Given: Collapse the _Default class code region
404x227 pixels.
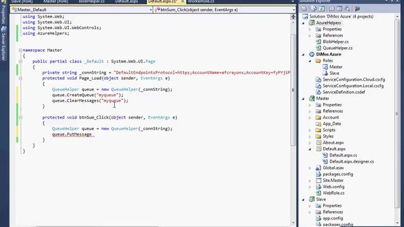Looking at the screenshot, I should pyautogui.click(x=20, y=62).
